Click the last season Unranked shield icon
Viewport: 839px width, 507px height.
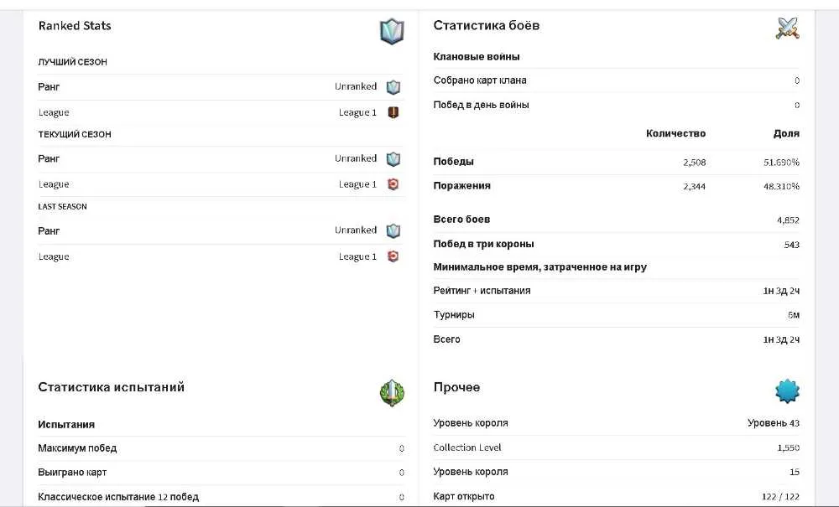[x=393, y=230]
